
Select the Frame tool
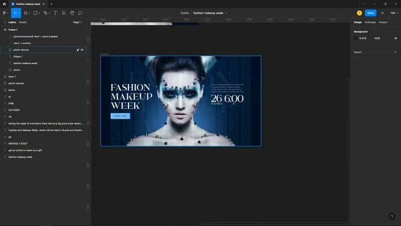pyautogui.click(x=26, y=13)
